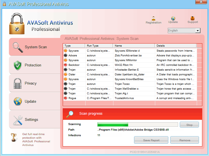209x156 pixels.
Task: Click the padlock Privacy icon in sidebar
Action: click(x=18, y=83)
